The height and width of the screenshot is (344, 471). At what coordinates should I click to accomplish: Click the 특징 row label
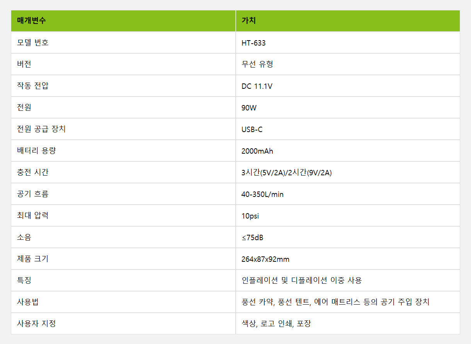tap(24, 280)
